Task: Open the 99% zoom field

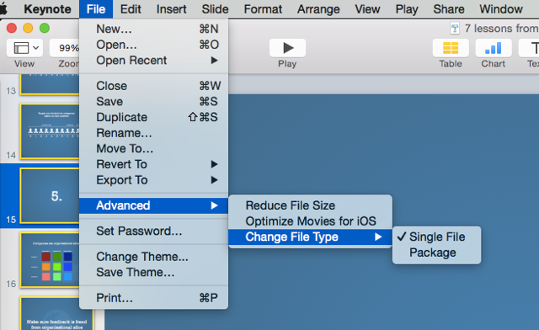Action: 65,48
